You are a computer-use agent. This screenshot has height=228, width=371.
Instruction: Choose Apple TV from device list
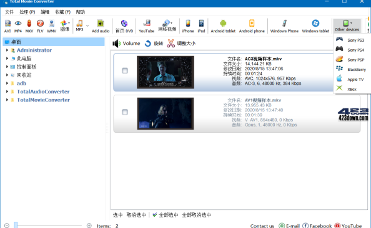352,79
